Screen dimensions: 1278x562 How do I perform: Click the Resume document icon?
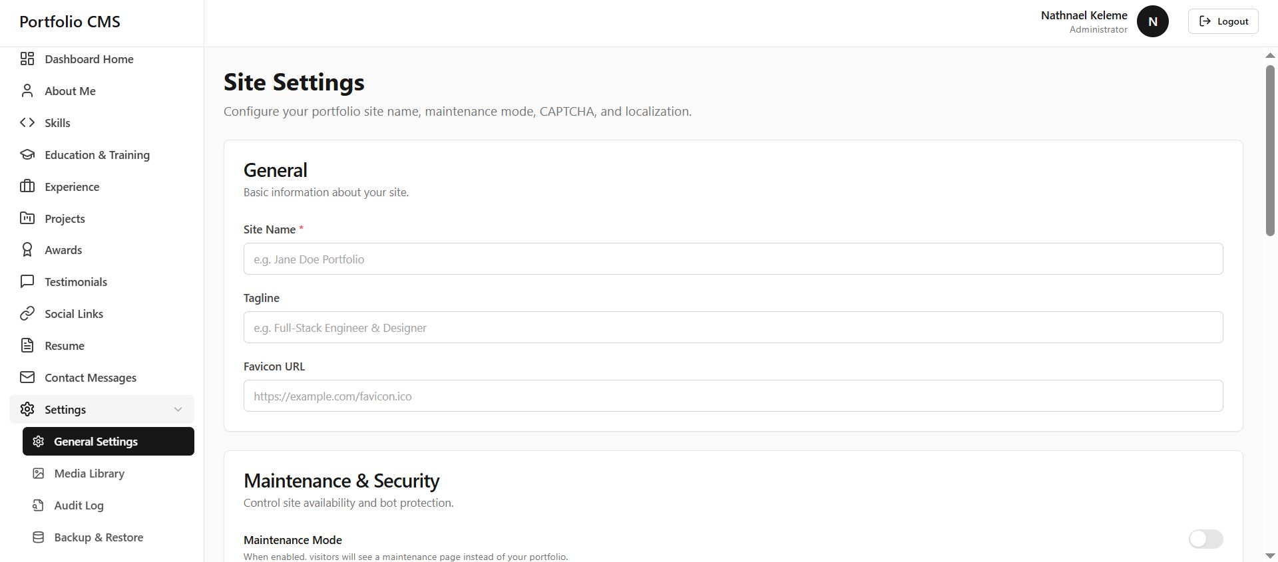click(x=27, y=346)
